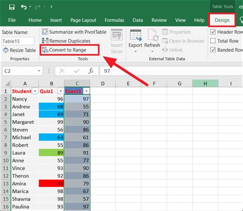Click the Resize Table button
The image size is (243, 211).
pyautogui.click(x=19, y=50)
